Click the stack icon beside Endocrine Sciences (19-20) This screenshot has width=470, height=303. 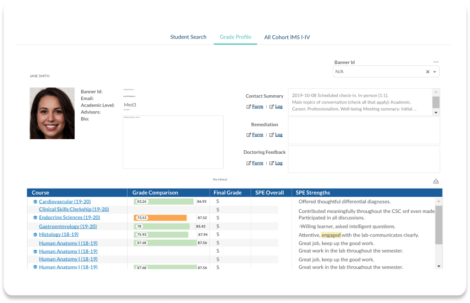pyautogui.click(x=35, y=218)
